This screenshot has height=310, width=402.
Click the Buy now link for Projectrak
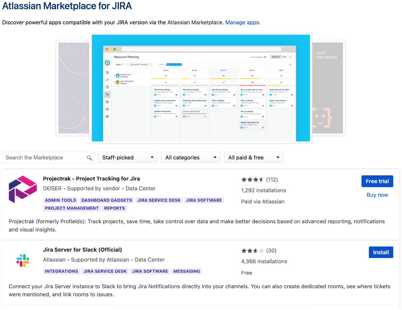[x=377, y=194]
